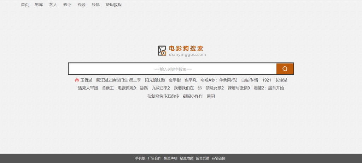Click the orange search magnifier button

click(285, 69)
